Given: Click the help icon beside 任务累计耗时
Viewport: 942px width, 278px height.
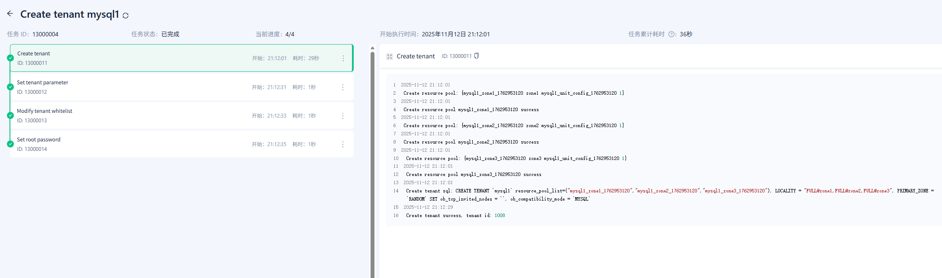Looking at the screenshot, I should [x=671, y=34].
